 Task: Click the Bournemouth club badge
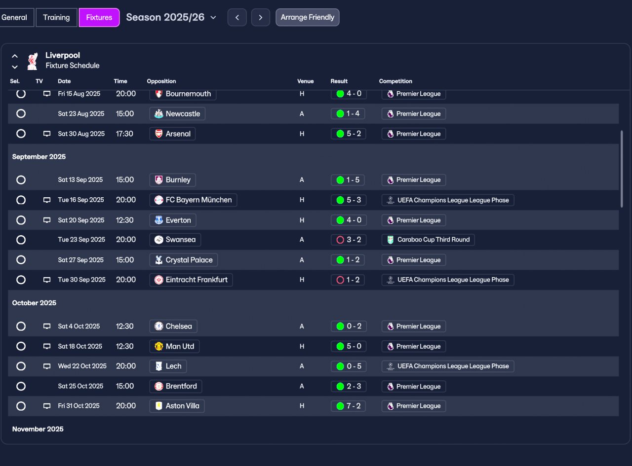click(159, 94)
